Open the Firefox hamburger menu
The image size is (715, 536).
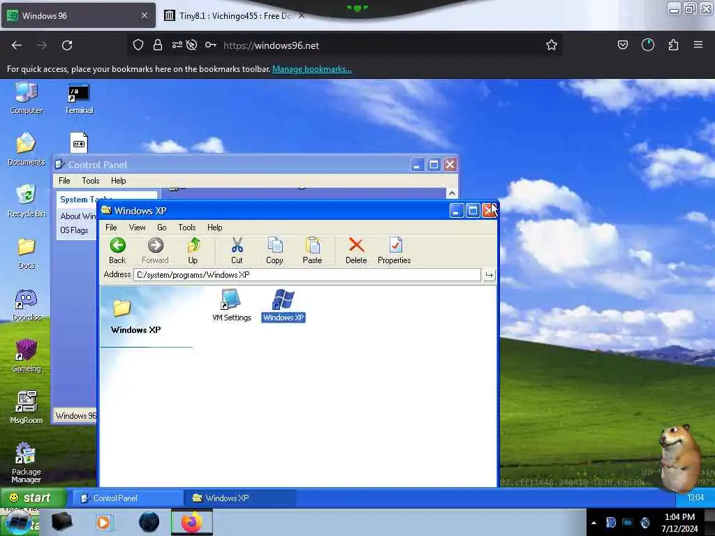698,45
